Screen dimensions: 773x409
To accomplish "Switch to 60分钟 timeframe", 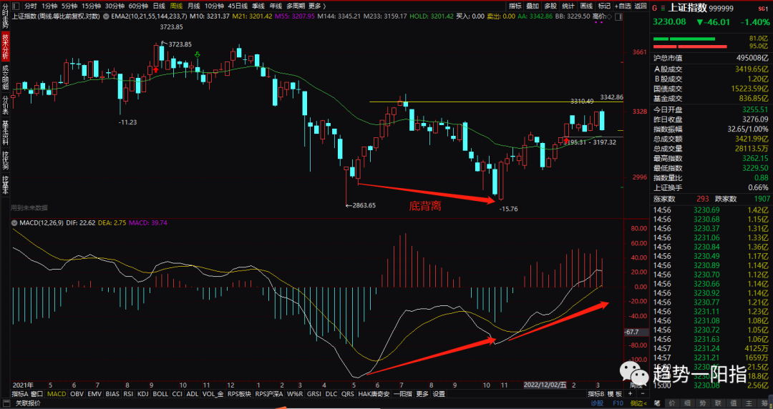I will coord(139,6).
